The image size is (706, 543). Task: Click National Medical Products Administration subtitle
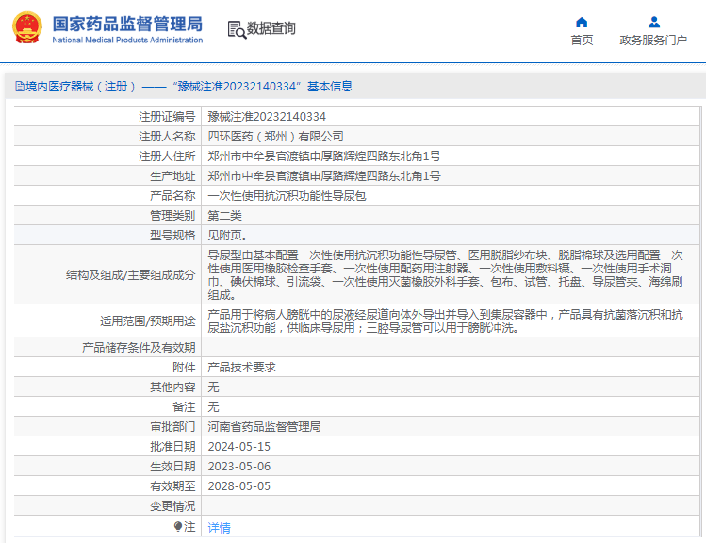(x=127, y=41)
